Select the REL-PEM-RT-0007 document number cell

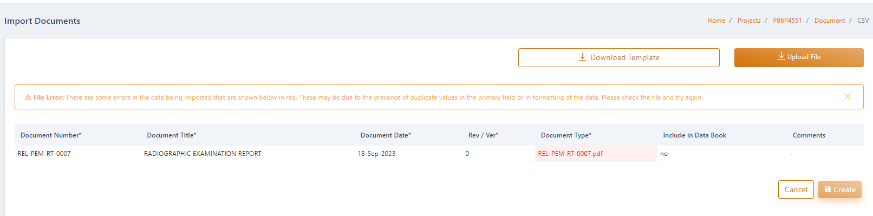point(44,154)
